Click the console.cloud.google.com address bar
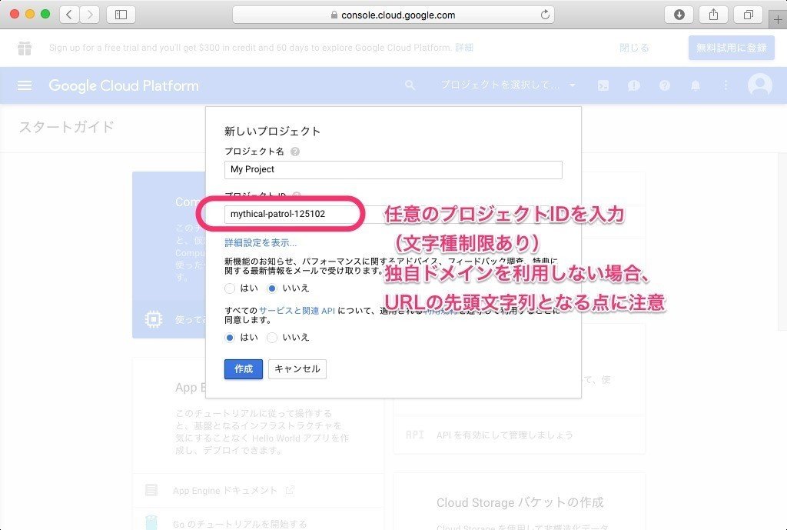The image size is (787, 530). [x=393, y=15]
